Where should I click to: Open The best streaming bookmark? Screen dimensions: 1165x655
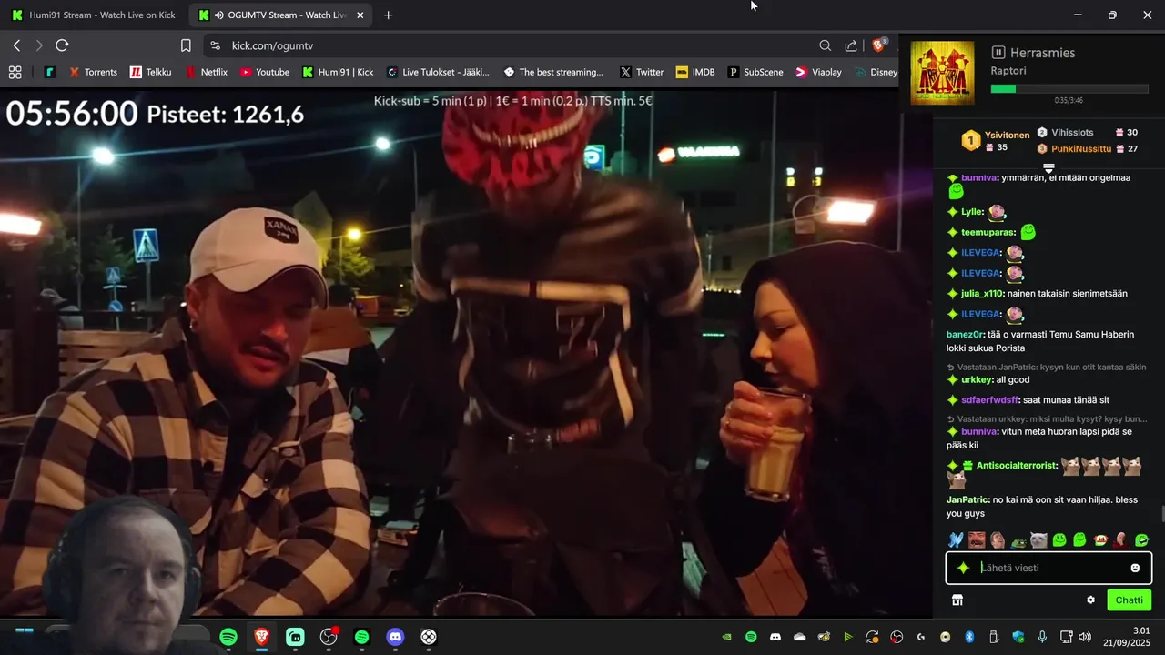tap(552, 72)
